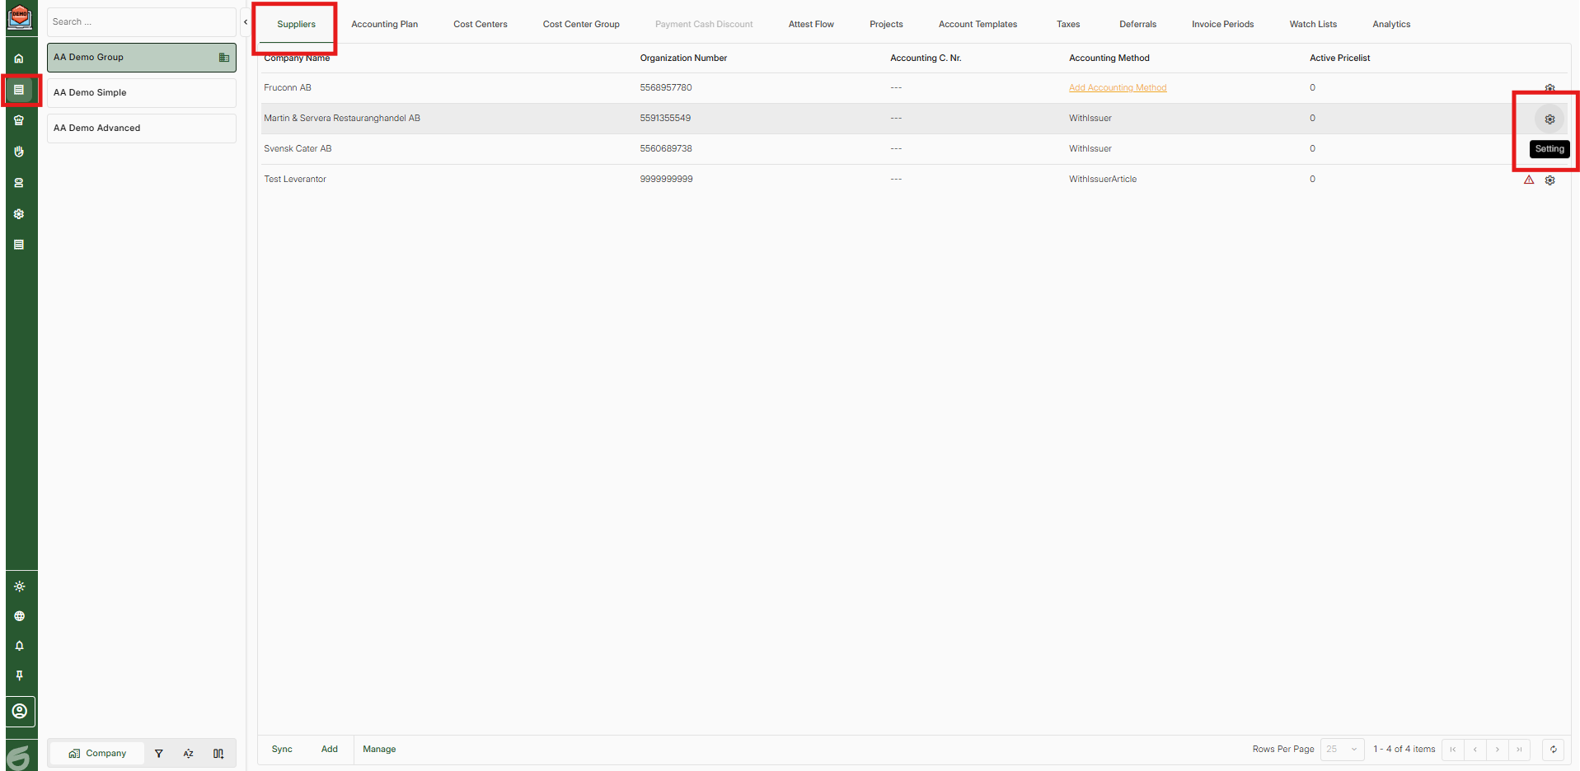Open the Projects tab
The width and height of the screenshot is (1580, 771).
coord(886,25)
